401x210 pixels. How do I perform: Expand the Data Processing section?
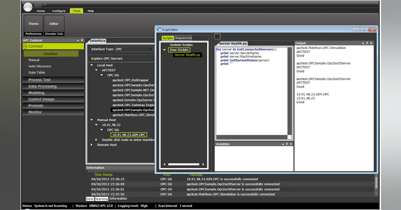(x=53, y=86)
